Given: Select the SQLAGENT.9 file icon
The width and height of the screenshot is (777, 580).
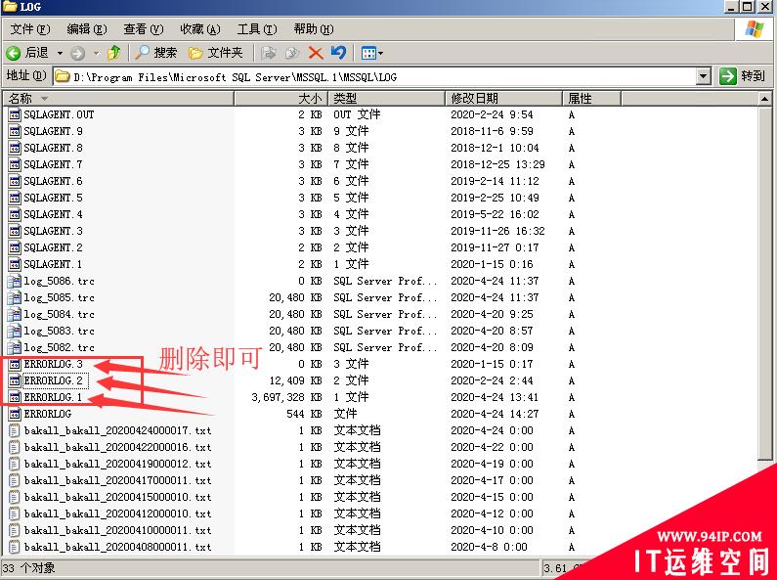Looking at the screenshot, I should (15, 131).
